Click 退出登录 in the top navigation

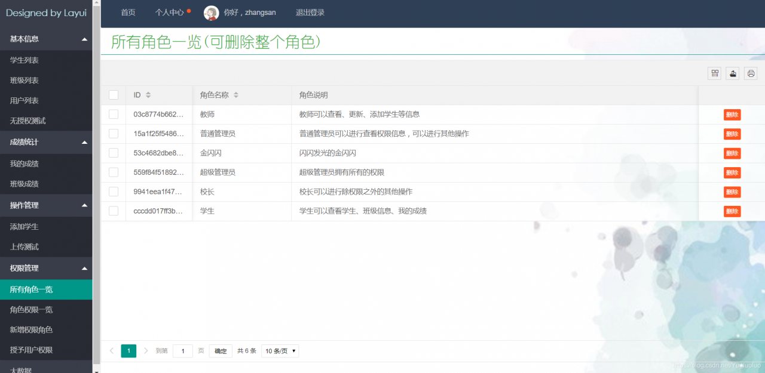point(310,13)
